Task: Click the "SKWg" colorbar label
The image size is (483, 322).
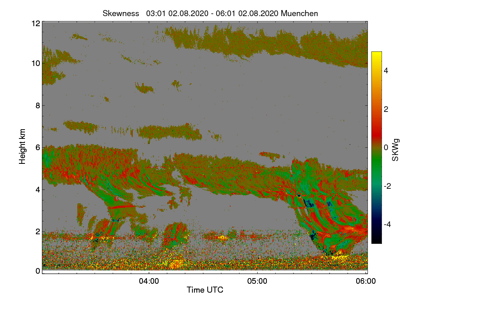Action: pos(396,150)
